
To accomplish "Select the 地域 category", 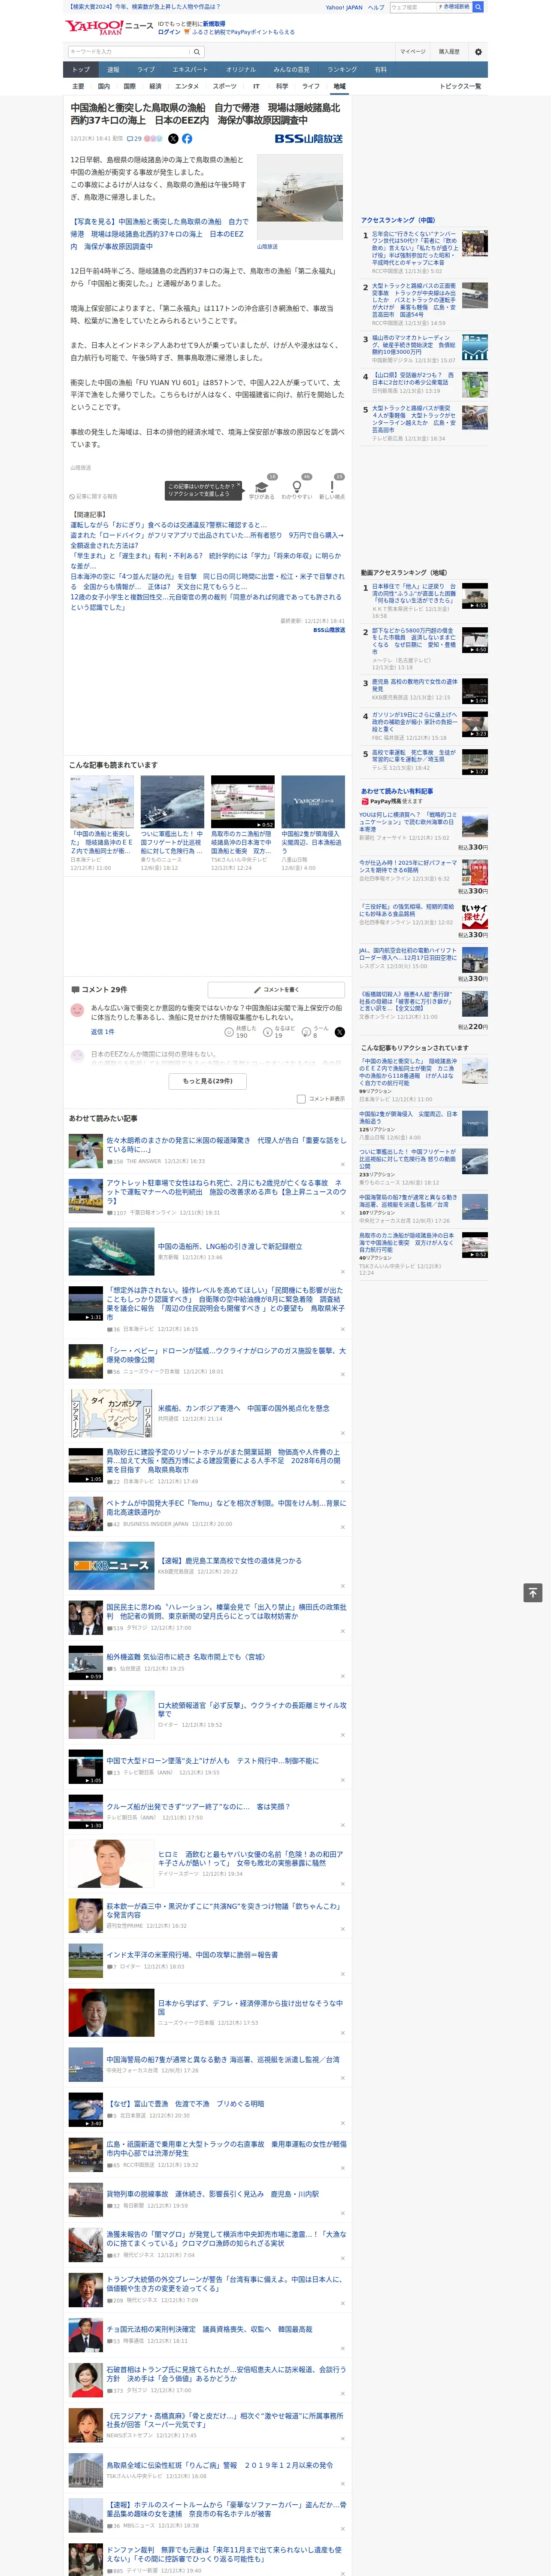I will pyautogui.click(x=340, y=86).
